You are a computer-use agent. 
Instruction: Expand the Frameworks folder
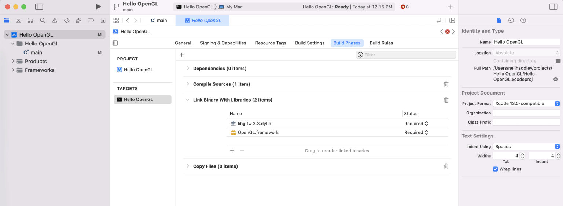[13, 70]
